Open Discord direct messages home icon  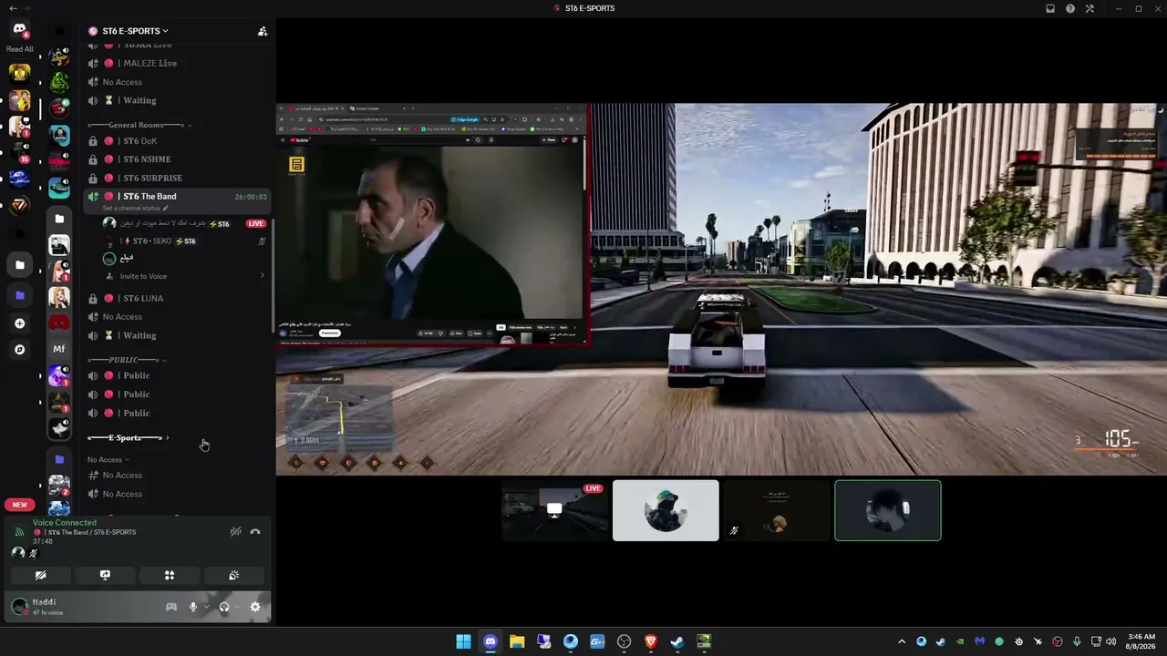tap(19, 30)
